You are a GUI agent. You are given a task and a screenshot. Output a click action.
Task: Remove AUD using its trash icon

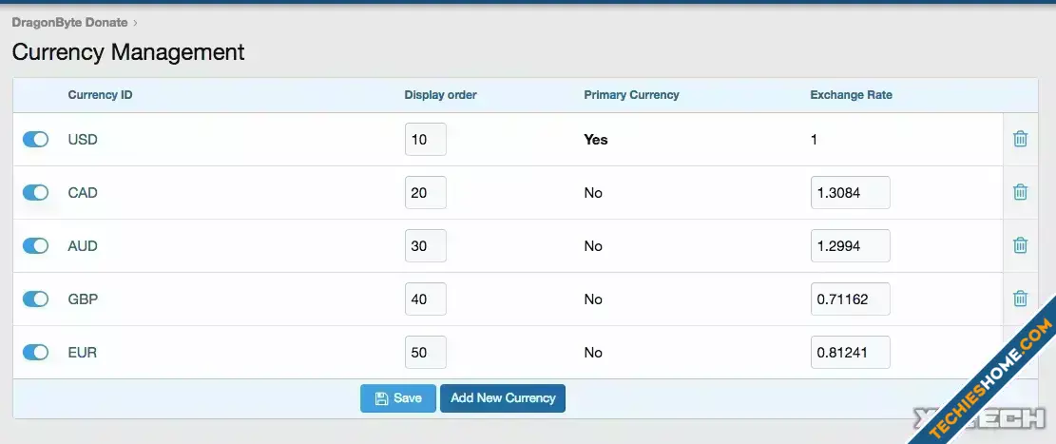click(1020, 245)
